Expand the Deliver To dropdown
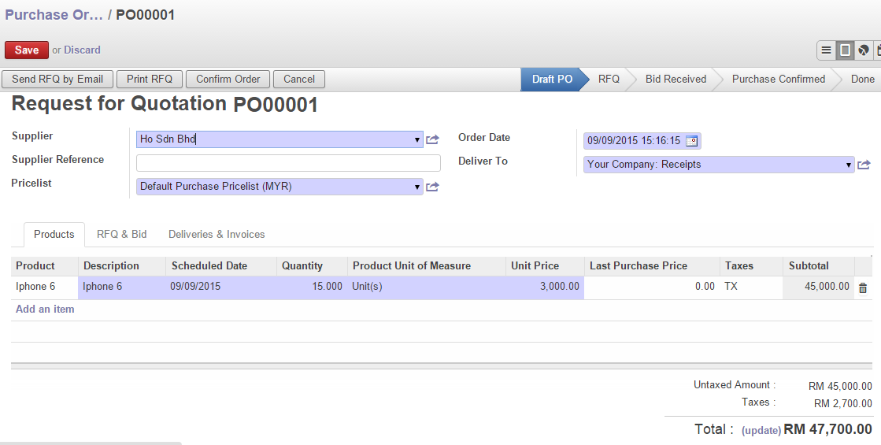This screenshot has width=881, height=445. (849, 165)
